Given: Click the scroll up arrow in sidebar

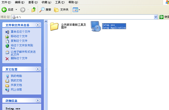Looking at the screenshot, I should (46, 22).
